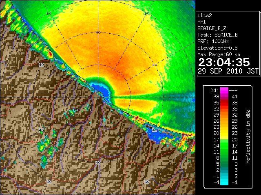Click the bright green band at 14 dBZ
The height and width of the screenshot is (195, 261).
pos(224,145)
